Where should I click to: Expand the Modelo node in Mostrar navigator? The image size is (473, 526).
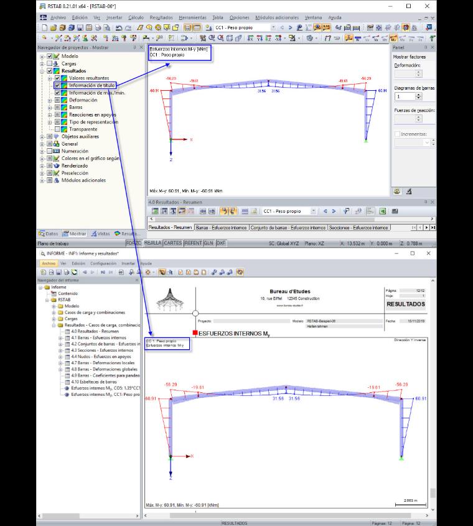42,57
